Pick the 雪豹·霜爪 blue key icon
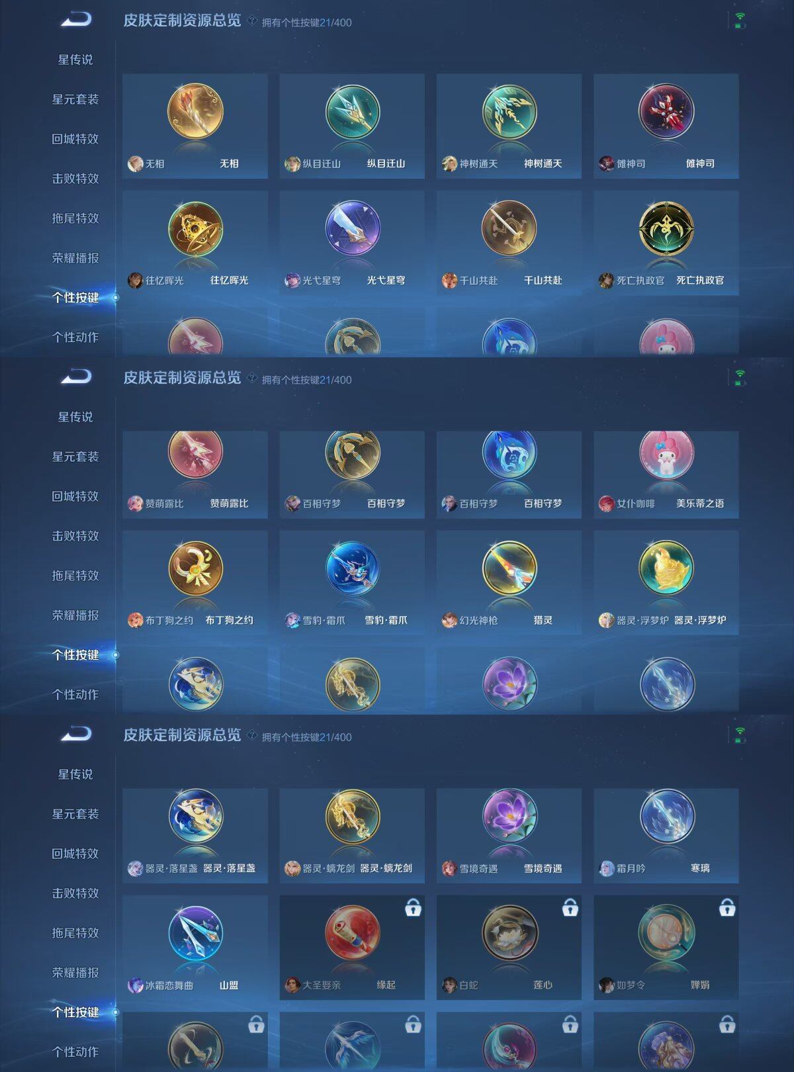This screenshot has height=1072, width=794. (x=353, y=568)
